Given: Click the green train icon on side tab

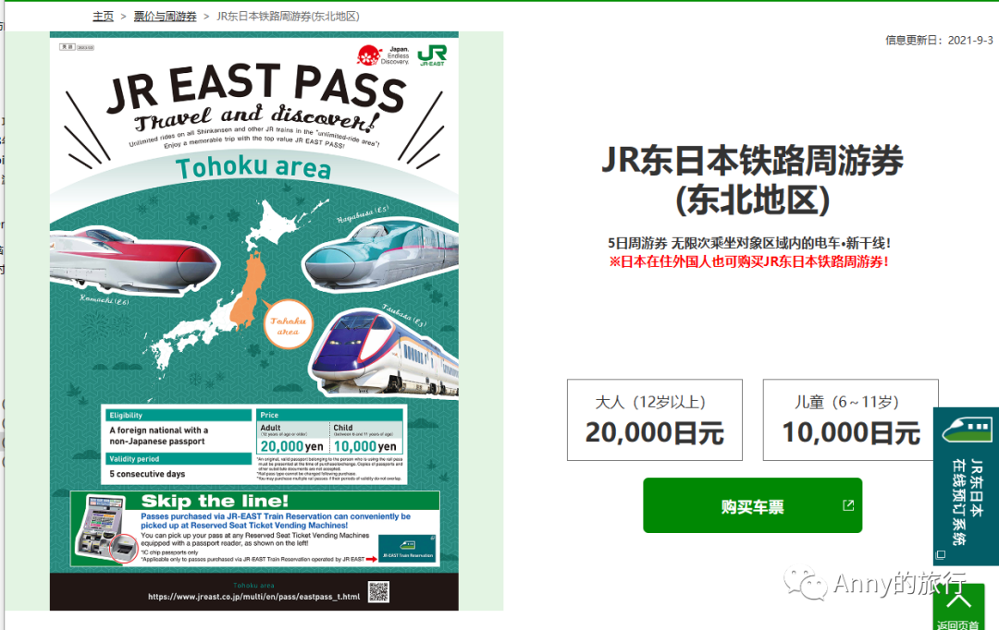Looking at the screenshot, I should [x=968, y=429].
